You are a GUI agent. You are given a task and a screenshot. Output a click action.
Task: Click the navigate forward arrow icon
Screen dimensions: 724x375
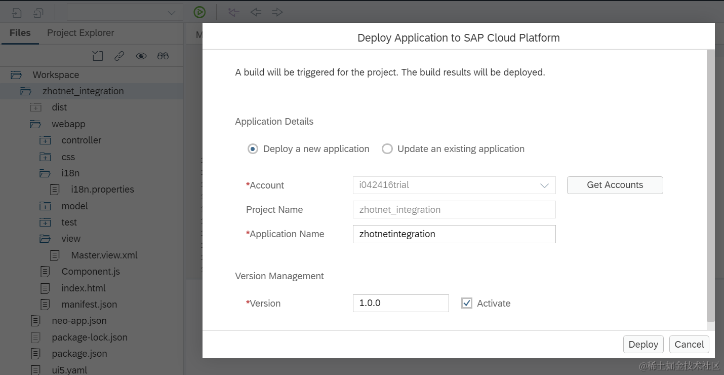277,12
